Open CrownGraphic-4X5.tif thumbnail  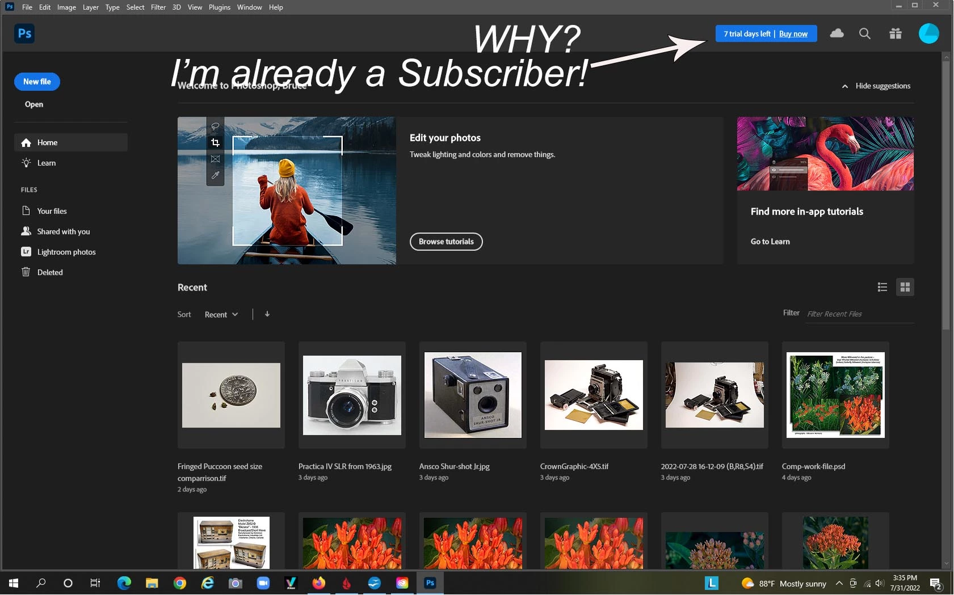594,395
